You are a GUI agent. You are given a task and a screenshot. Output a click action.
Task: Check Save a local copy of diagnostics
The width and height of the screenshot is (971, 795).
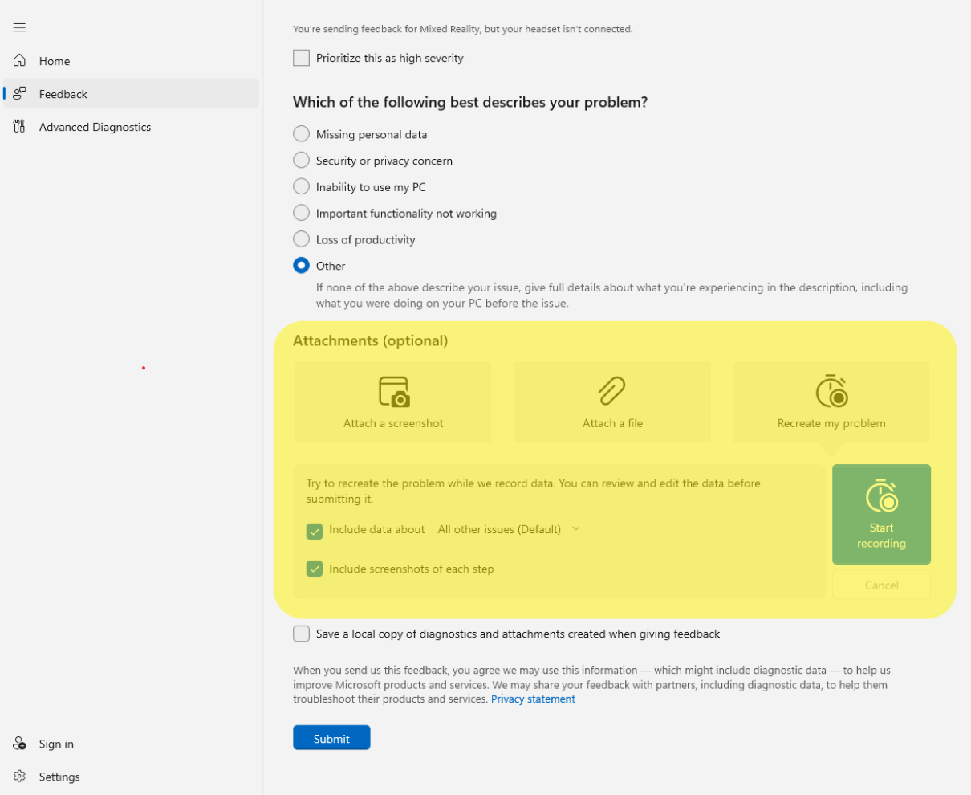click(x=301, y=634)
